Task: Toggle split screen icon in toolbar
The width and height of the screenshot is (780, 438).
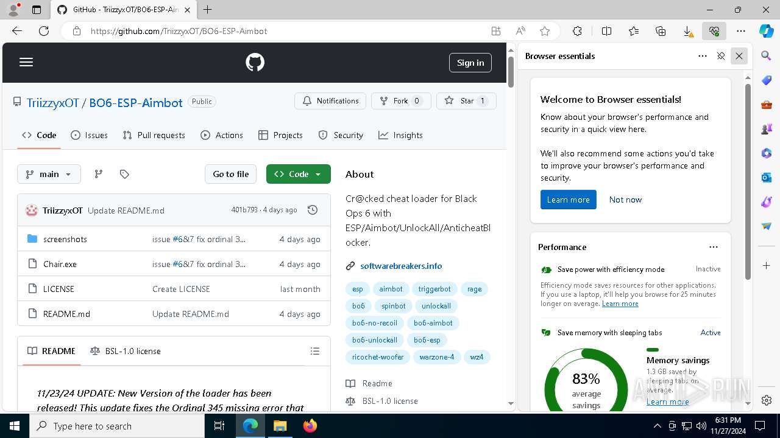Action: click(606, 31)
